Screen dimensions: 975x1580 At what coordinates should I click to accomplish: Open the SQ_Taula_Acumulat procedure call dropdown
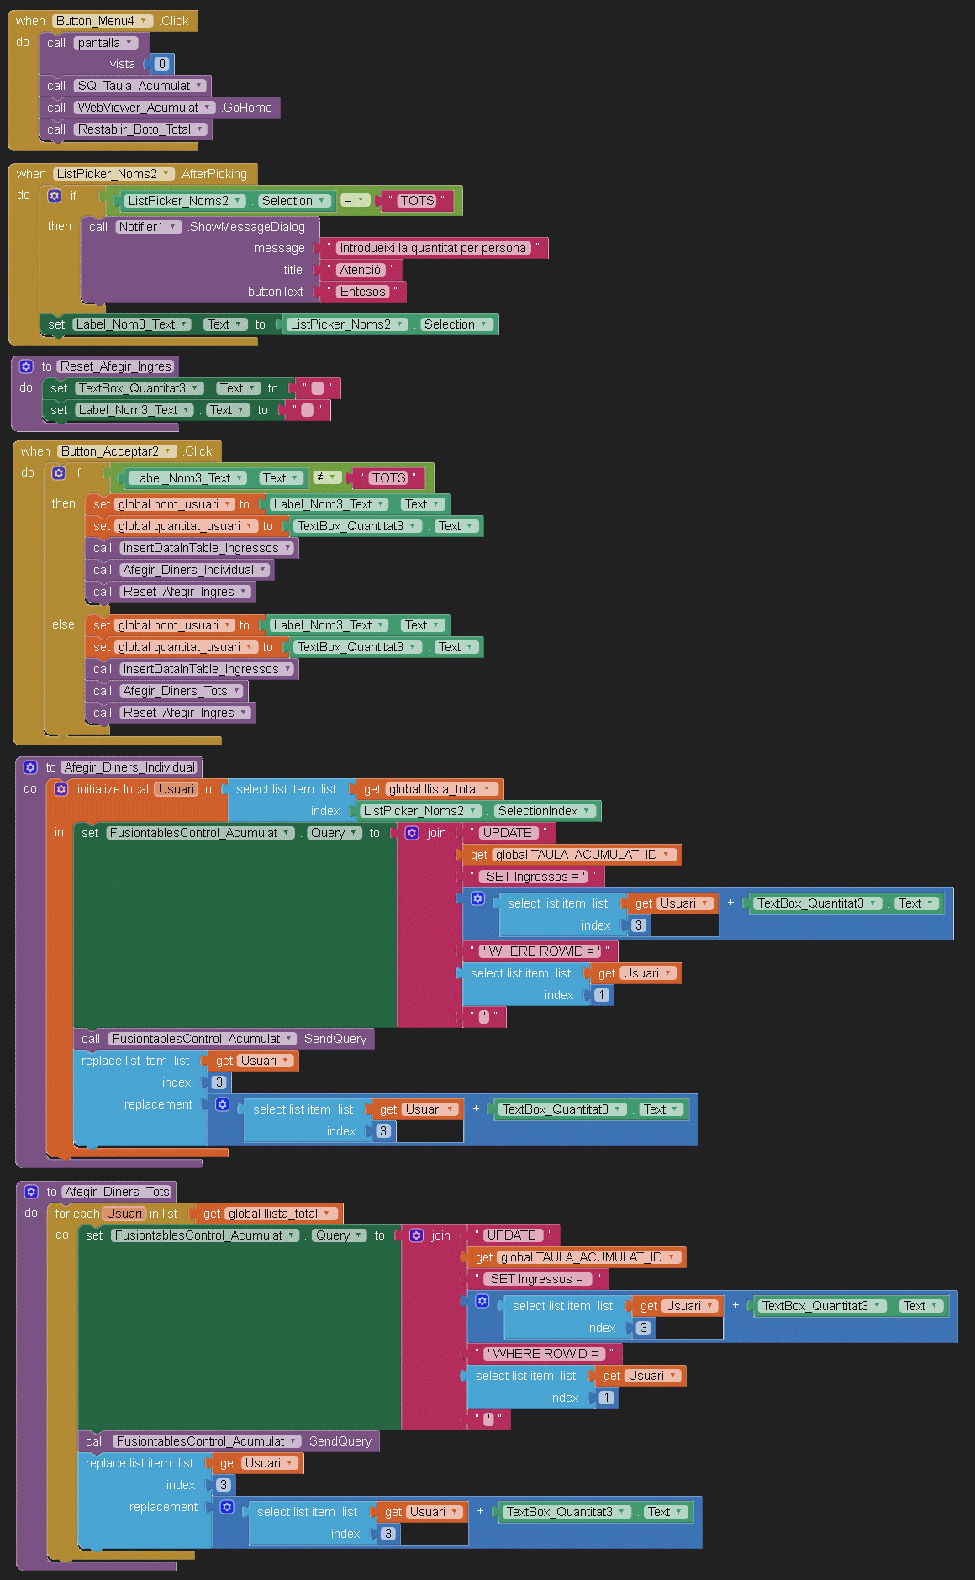pos(199,86)
